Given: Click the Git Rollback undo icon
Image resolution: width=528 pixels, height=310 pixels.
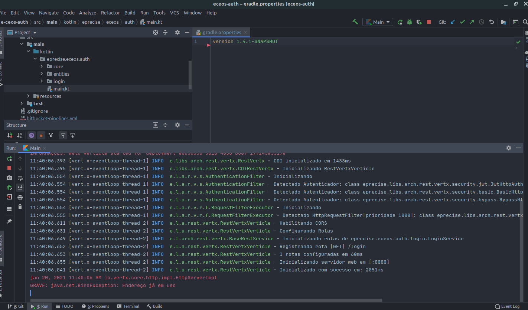Looking at the screenshot, I should pyautogui.click(x=491, y=22).
